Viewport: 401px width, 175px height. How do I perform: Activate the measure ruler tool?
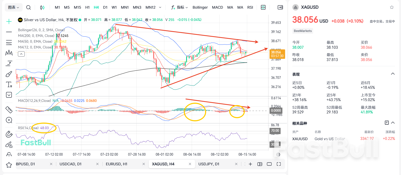click(9, 109)
